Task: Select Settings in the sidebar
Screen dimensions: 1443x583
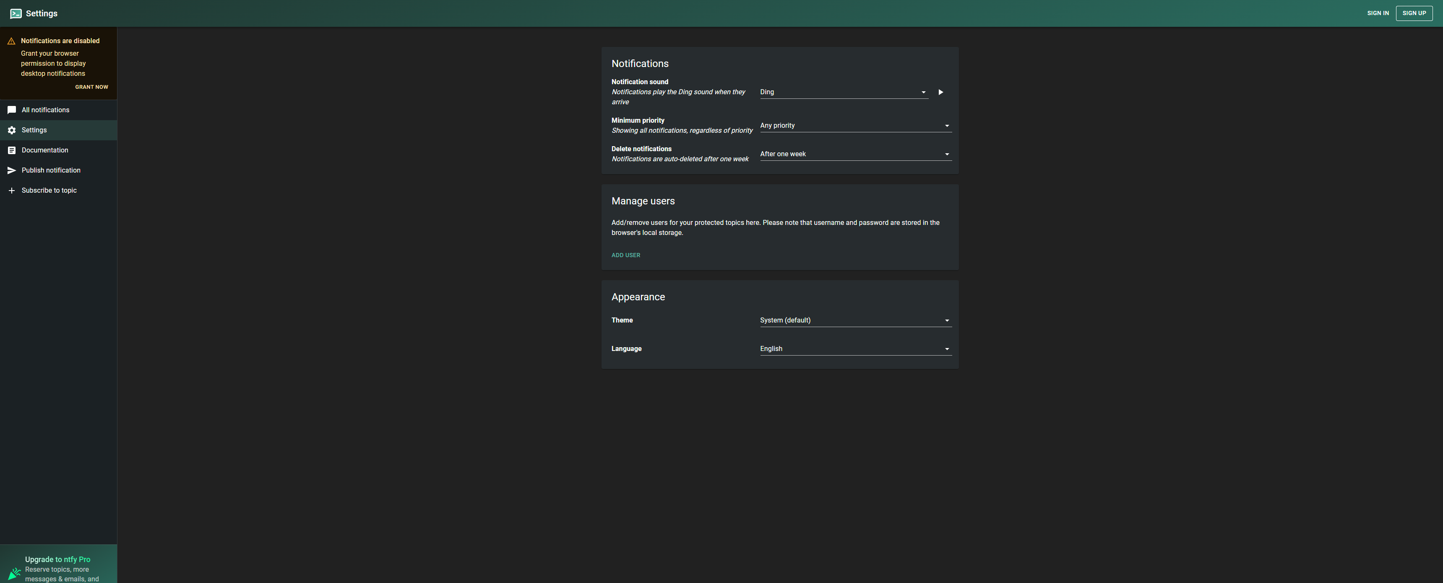Action: 58,130
